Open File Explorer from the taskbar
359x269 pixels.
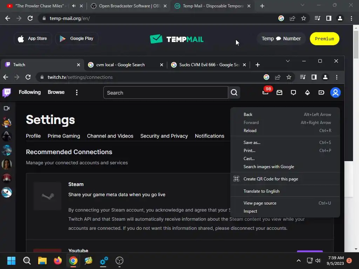pyautogui.click(x=42, y=261)
